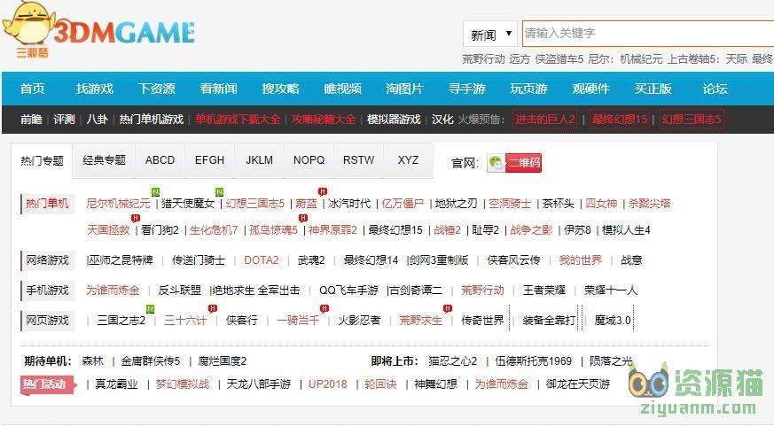774x426 pixels.
Task: Open 伍德斯托克1969 upcoming release link
Action: (x=533, y=361)
